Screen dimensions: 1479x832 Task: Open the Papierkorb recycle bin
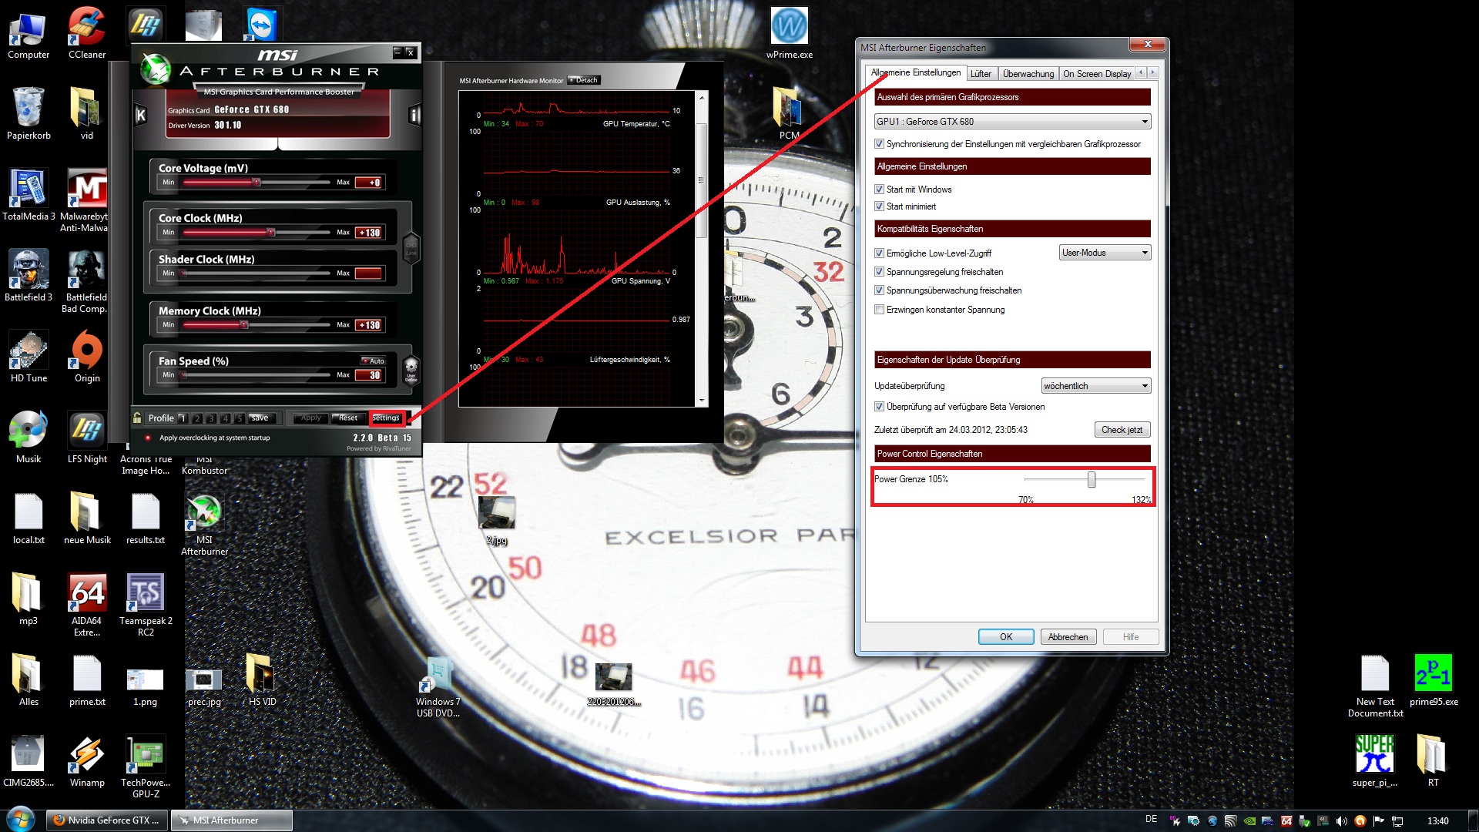click(29, 114)
